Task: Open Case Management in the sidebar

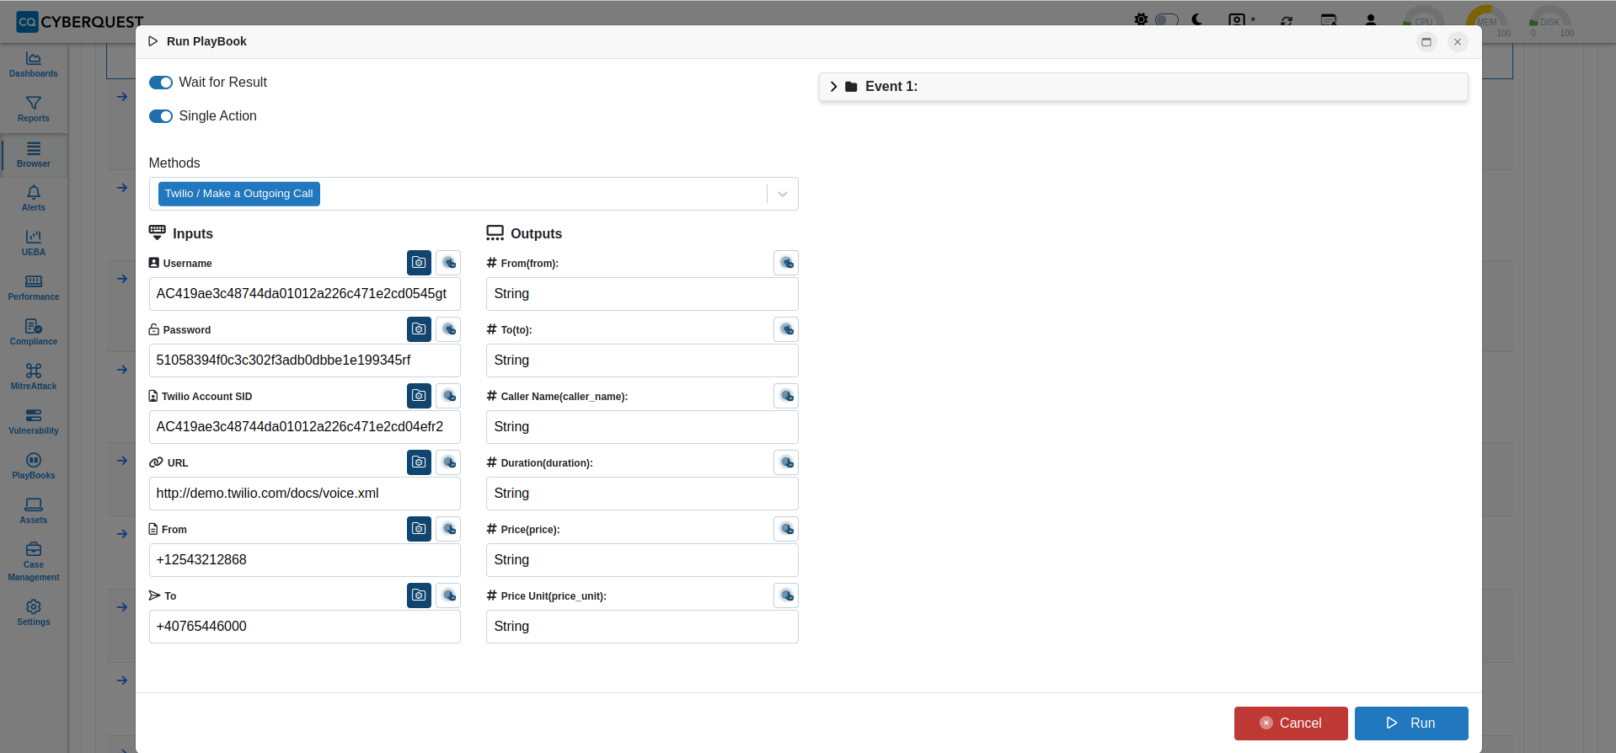Action: point(34,562)
